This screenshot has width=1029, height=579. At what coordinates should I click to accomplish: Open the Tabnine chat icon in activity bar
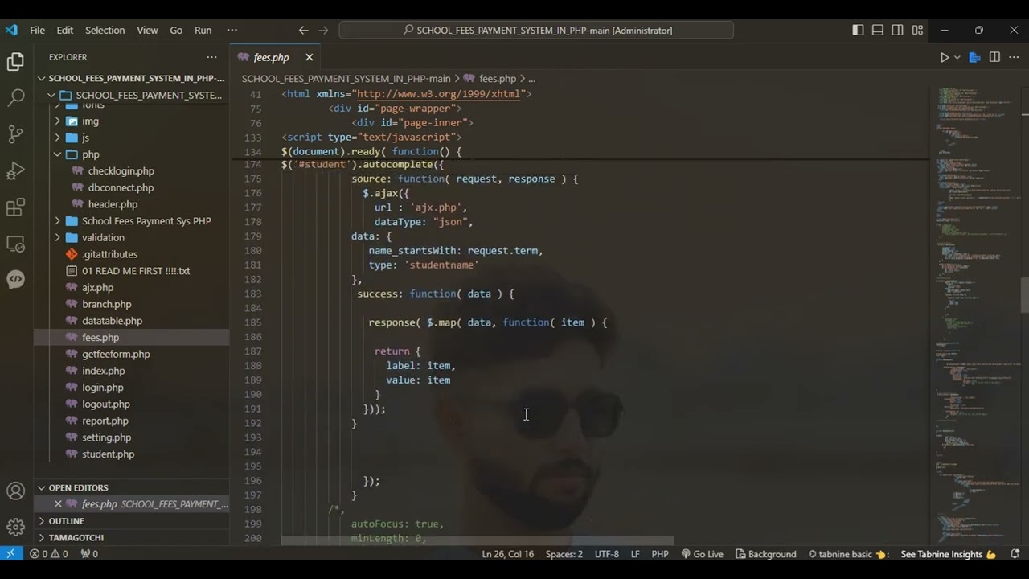tap(15, 279)
